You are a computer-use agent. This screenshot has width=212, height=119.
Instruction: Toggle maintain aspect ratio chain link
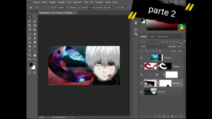point(90,8)
